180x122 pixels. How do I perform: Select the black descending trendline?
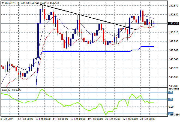click(x=87, y=17)
